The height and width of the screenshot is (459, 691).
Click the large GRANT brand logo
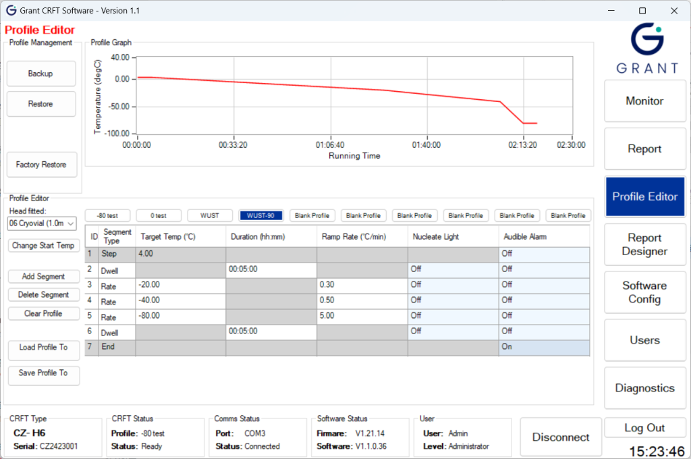click(647, 49)
